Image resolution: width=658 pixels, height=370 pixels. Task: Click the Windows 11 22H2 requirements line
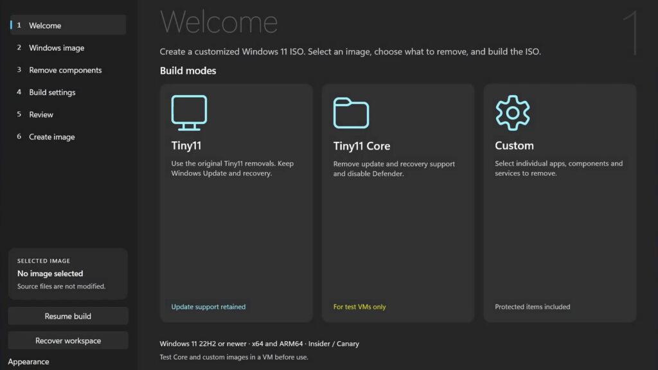[260, 344]
